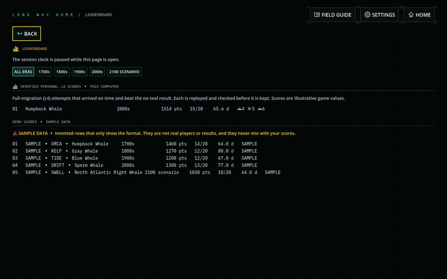Click the LEADERBOARD breadcrumb label
This screenshot has height=279, width=447.
(x=98, y=15)
